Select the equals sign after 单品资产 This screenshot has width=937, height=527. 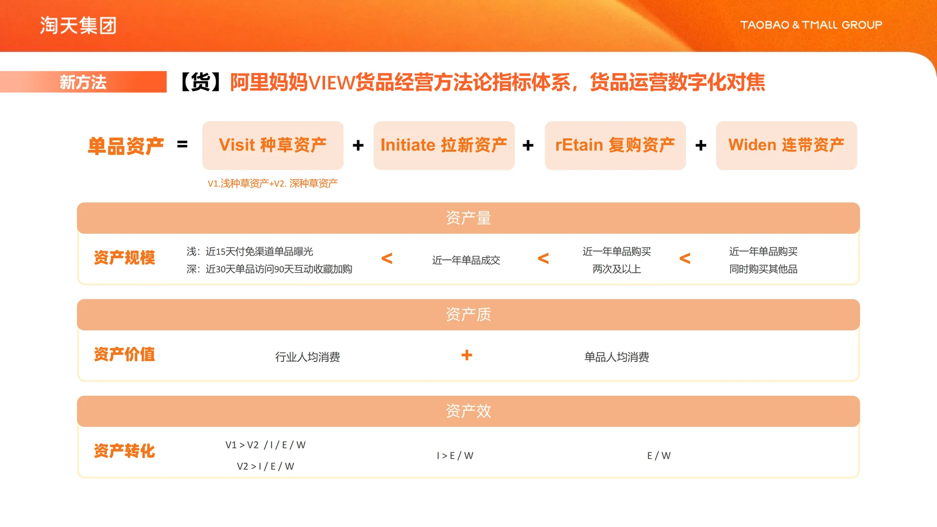tap(182, 144)
